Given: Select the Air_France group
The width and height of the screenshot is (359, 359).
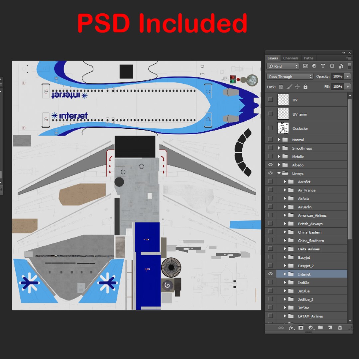Looking at the screenshot, I should 311,190.
